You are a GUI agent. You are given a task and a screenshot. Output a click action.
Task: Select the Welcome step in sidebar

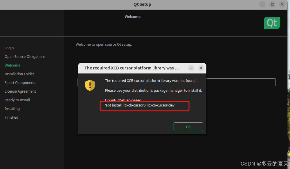(x=12, y=65)
